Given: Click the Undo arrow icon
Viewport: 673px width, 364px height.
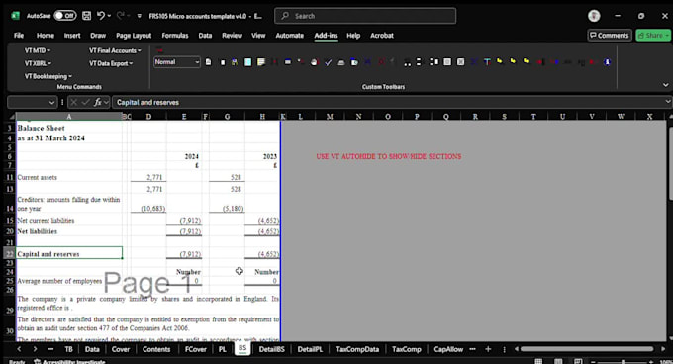Looking at the screenshot, I should (x=100, y=16).
